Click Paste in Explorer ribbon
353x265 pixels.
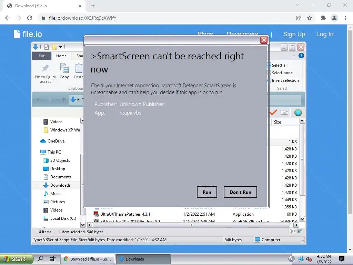point(79,71)
